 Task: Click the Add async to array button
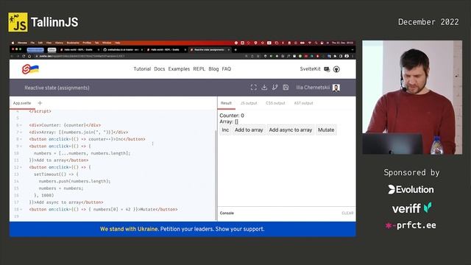291,130
